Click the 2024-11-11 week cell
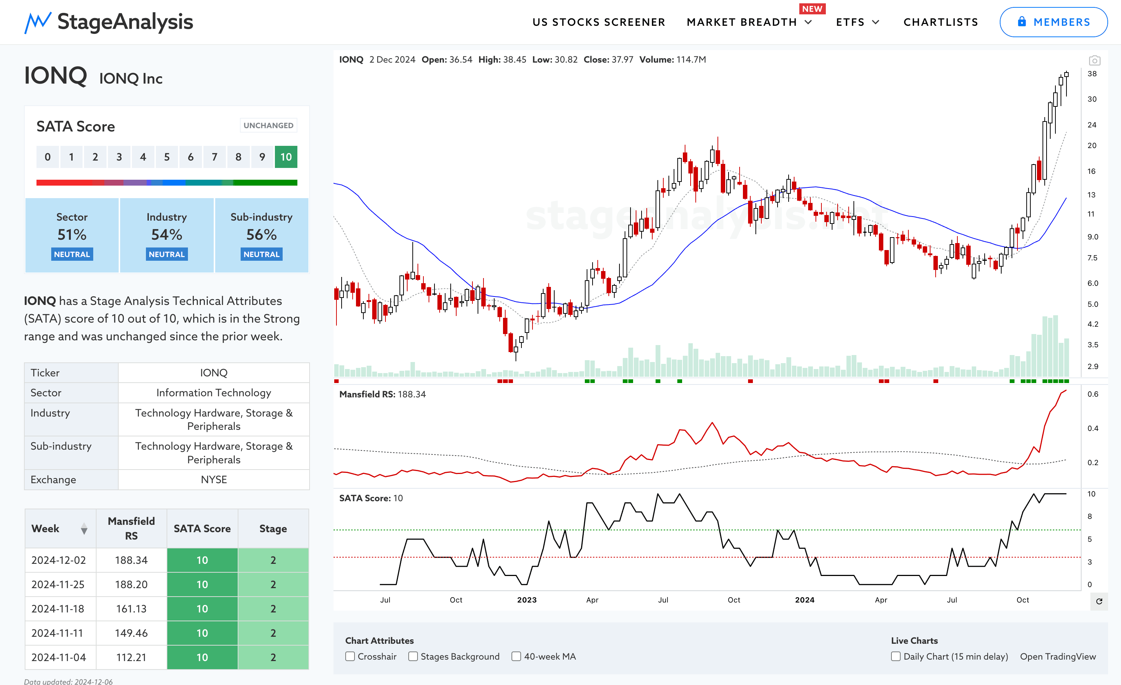 pyautogui.click(x=60, y=633)
